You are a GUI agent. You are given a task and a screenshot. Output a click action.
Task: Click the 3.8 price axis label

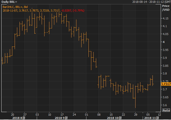[165, 73]
